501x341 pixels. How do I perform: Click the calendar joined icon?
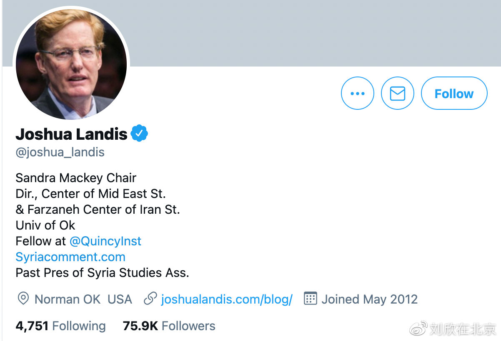(310, 299)
